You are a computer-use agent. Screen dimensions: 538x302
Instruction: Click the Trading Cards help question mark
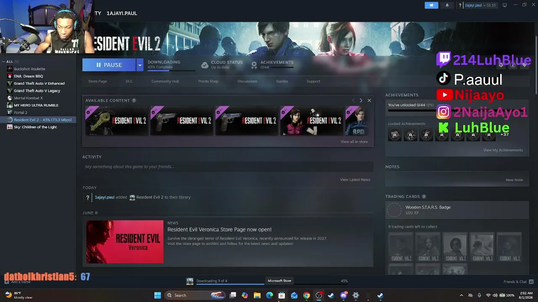(424, 197)
